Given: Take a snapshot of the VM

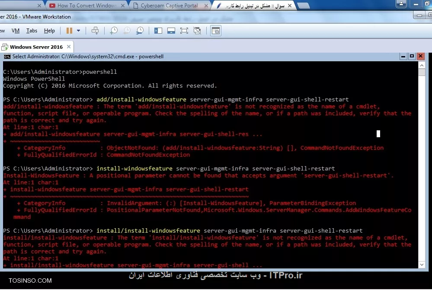Looking at the screenshot, I should coord(113,31).
